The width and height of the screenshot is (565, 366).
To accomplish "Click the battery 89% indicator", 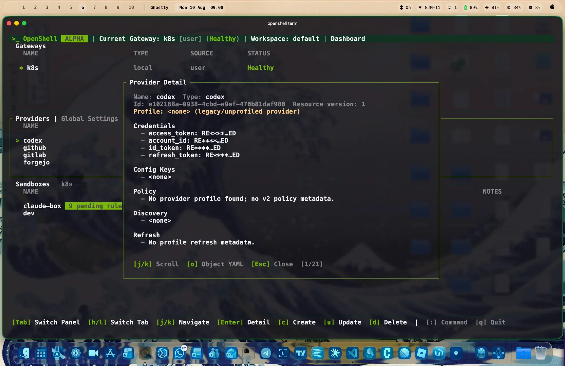I will [471, 8].
